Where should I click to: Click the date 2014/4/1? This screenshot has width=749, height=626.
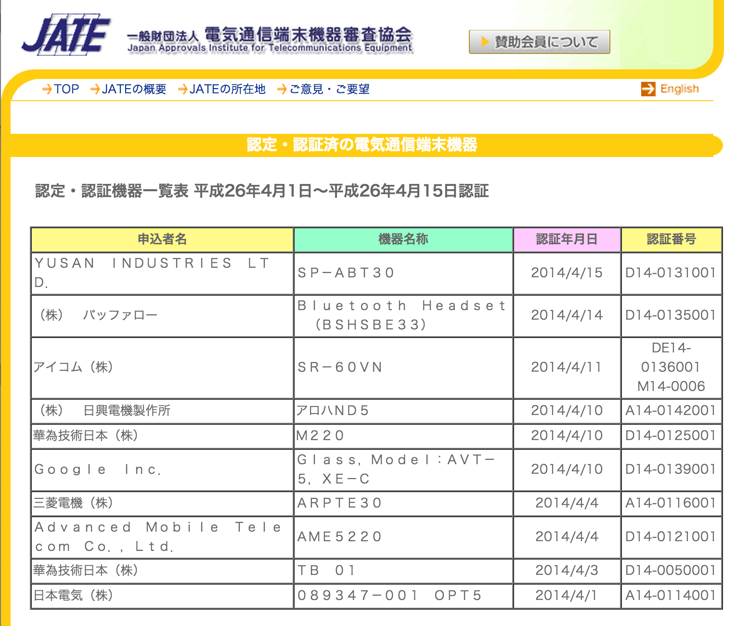point(567,596)
